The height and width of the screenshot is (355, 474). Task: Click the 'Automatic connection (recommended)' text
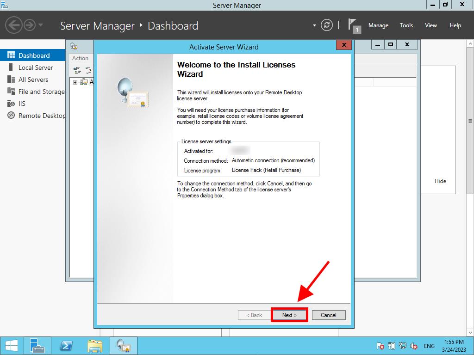[273, 160]
